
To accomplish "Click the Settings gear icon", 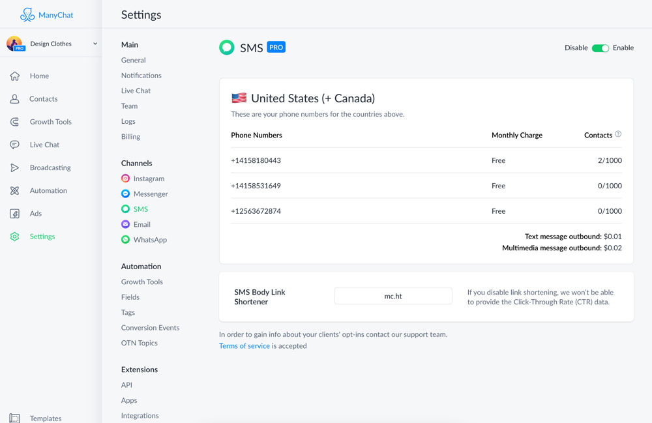I will coord(14,237).
